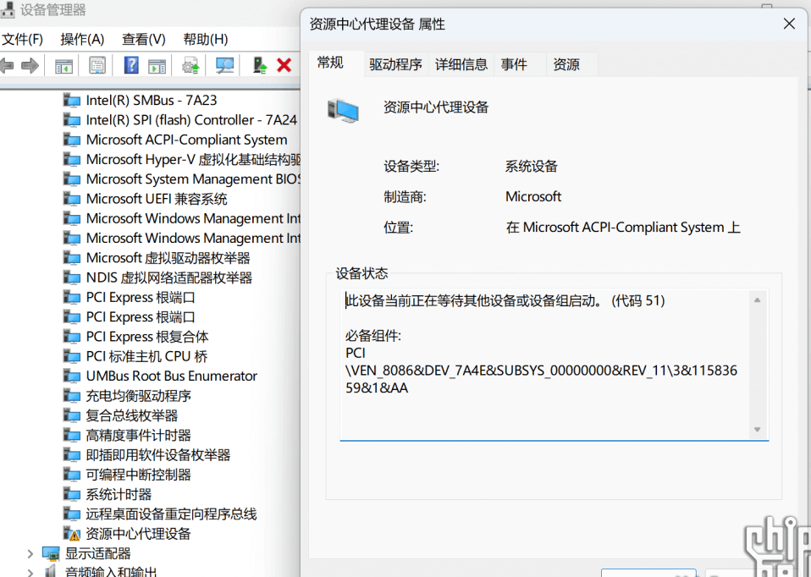
Task: Click Scan for hardware changes monitor icon
Action: coord(225,66)
